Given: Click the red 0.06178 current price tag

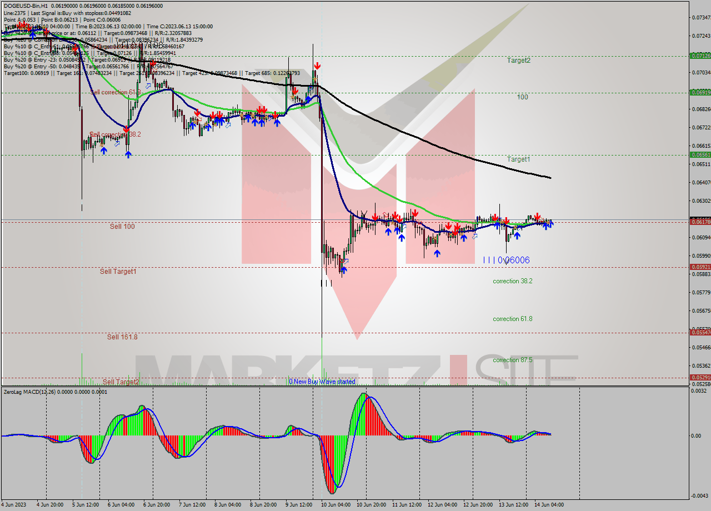Looking at the screenshot, I should point(699,222).
